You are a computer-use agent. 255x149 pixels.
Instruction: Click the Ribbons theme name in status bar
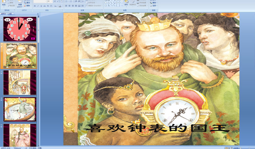pos(18,148)
